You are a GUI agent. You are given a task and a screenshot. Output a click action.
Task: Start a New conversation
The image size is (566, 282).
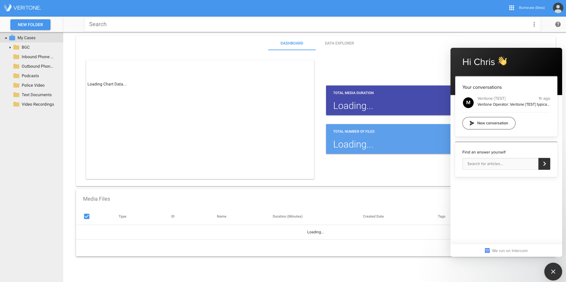point(488,123)
